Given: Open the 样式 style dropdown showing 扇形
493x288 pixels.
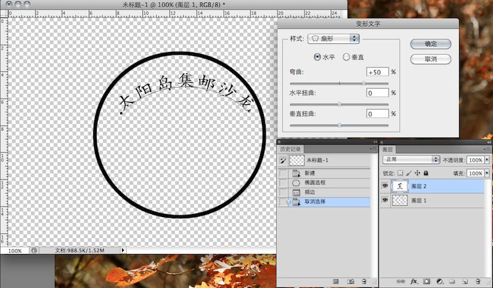Looking at the screenshot, I should point(333,39).
